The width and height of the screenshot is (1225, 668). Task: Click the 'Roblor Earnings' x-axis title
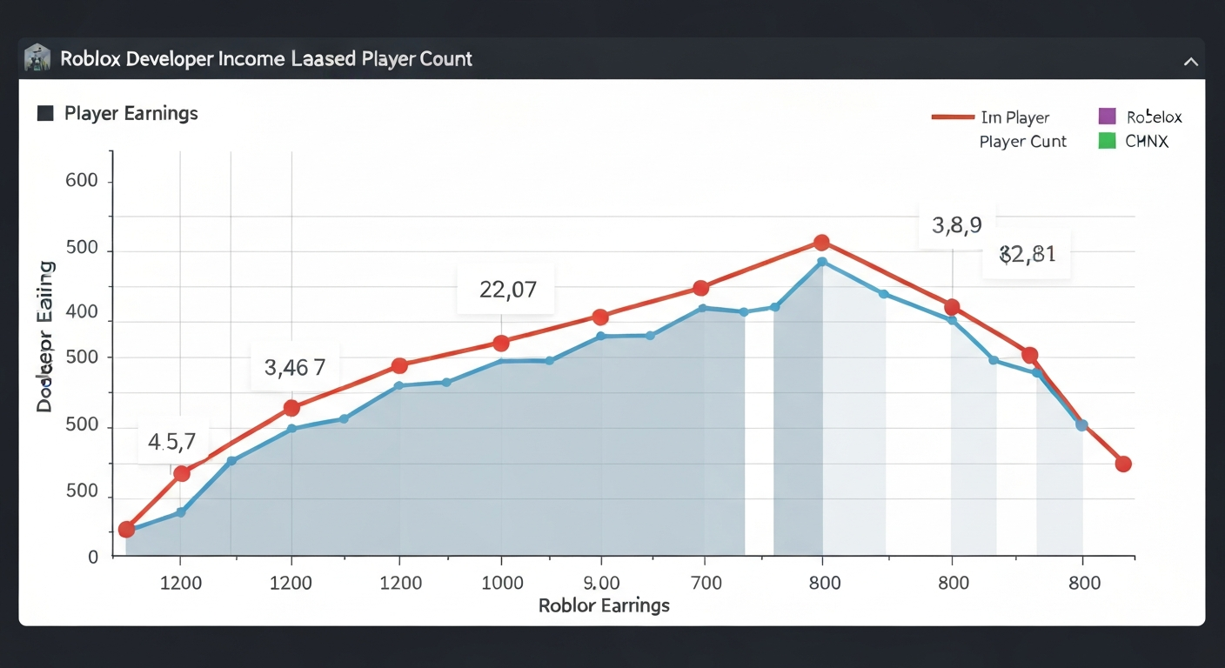pyautogui.click(x=605, y=605)
